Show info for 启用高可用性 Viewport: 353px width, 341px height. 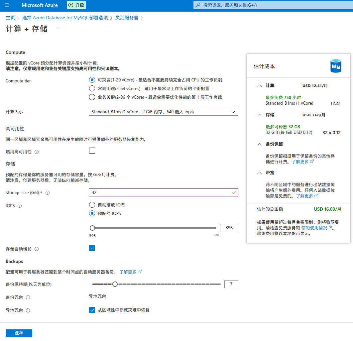point(37,152)
